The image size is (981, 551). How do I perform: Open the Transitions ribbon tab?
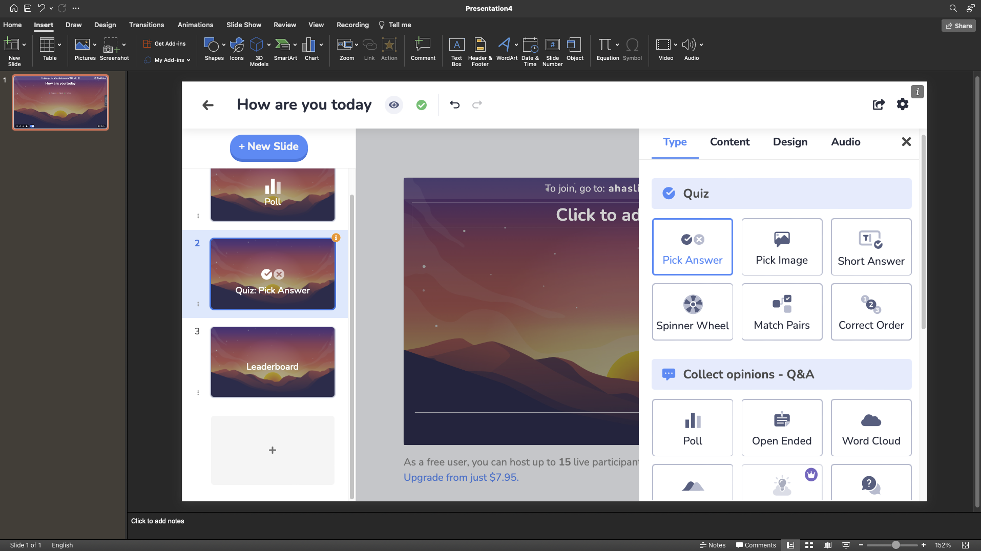click(x=147, y=25)
